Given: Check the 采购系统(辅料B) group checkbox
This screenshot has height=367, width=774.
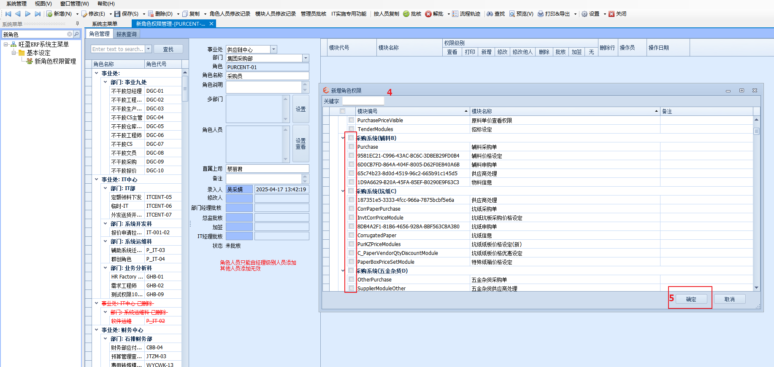Looking at the screenshot, I should pos(351,138).
